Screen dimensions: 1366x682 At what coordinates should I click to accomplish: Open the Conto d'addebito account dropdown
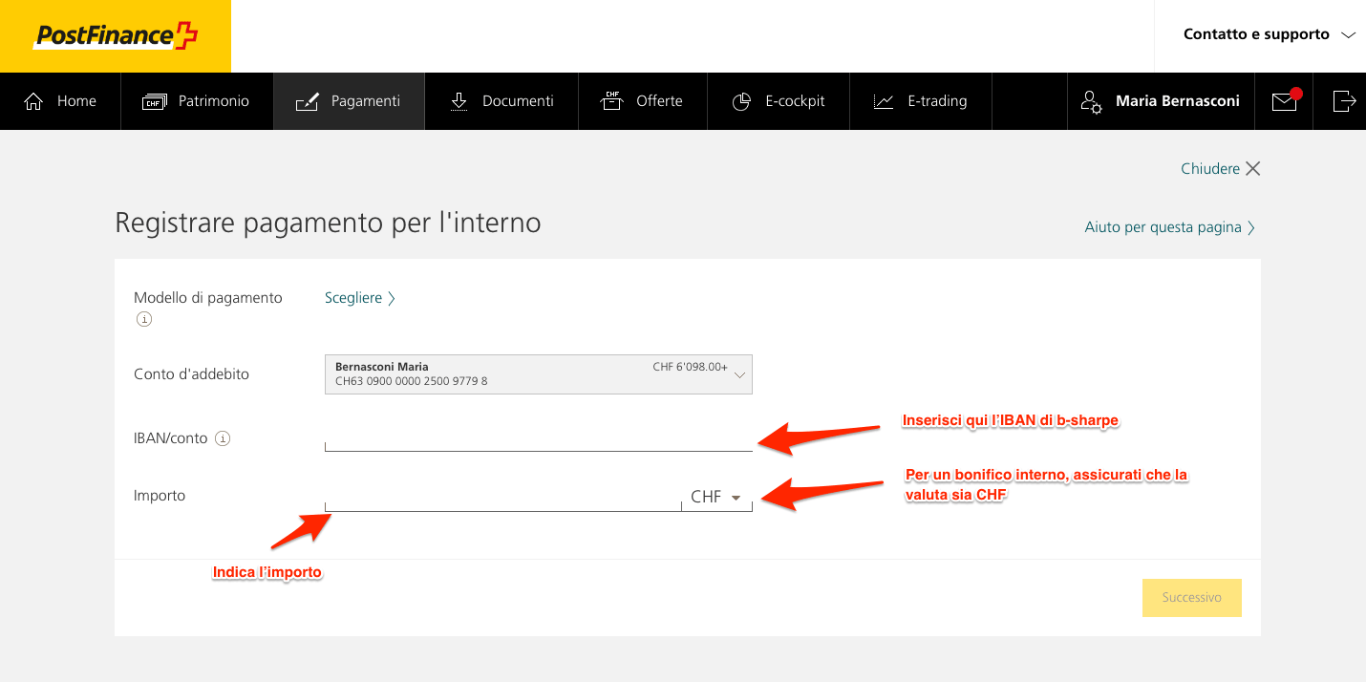(539, 374)
